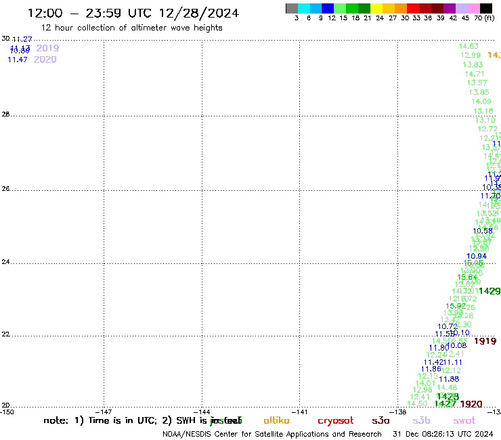Pick the purple swatch in the color bar
Image resolution: width=501 pixels, height=440 pixels.
[450, 8]
